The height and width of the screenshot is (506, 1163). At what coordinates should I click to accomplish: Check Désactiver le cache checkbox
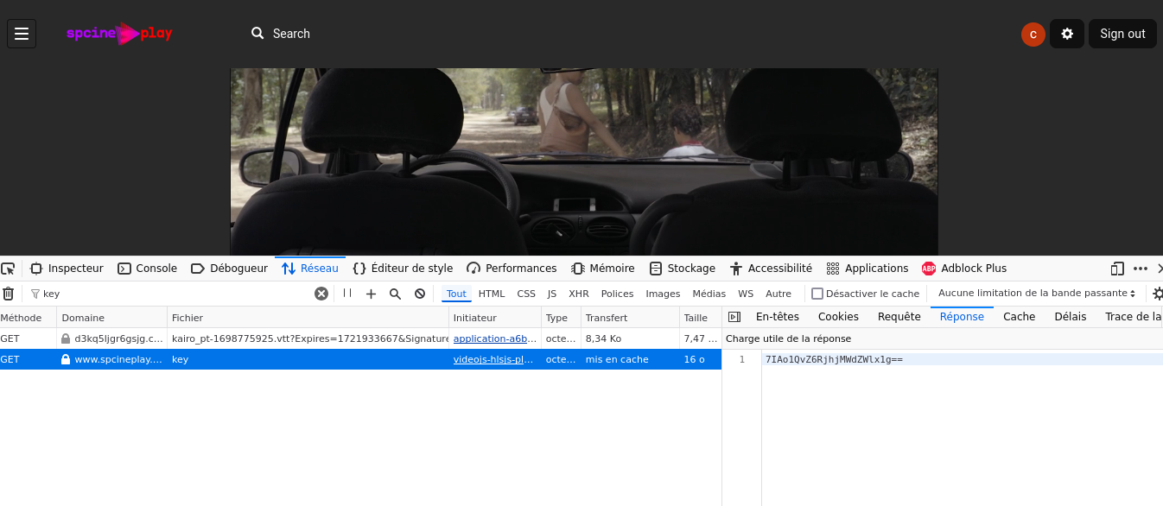pos(817,294)
